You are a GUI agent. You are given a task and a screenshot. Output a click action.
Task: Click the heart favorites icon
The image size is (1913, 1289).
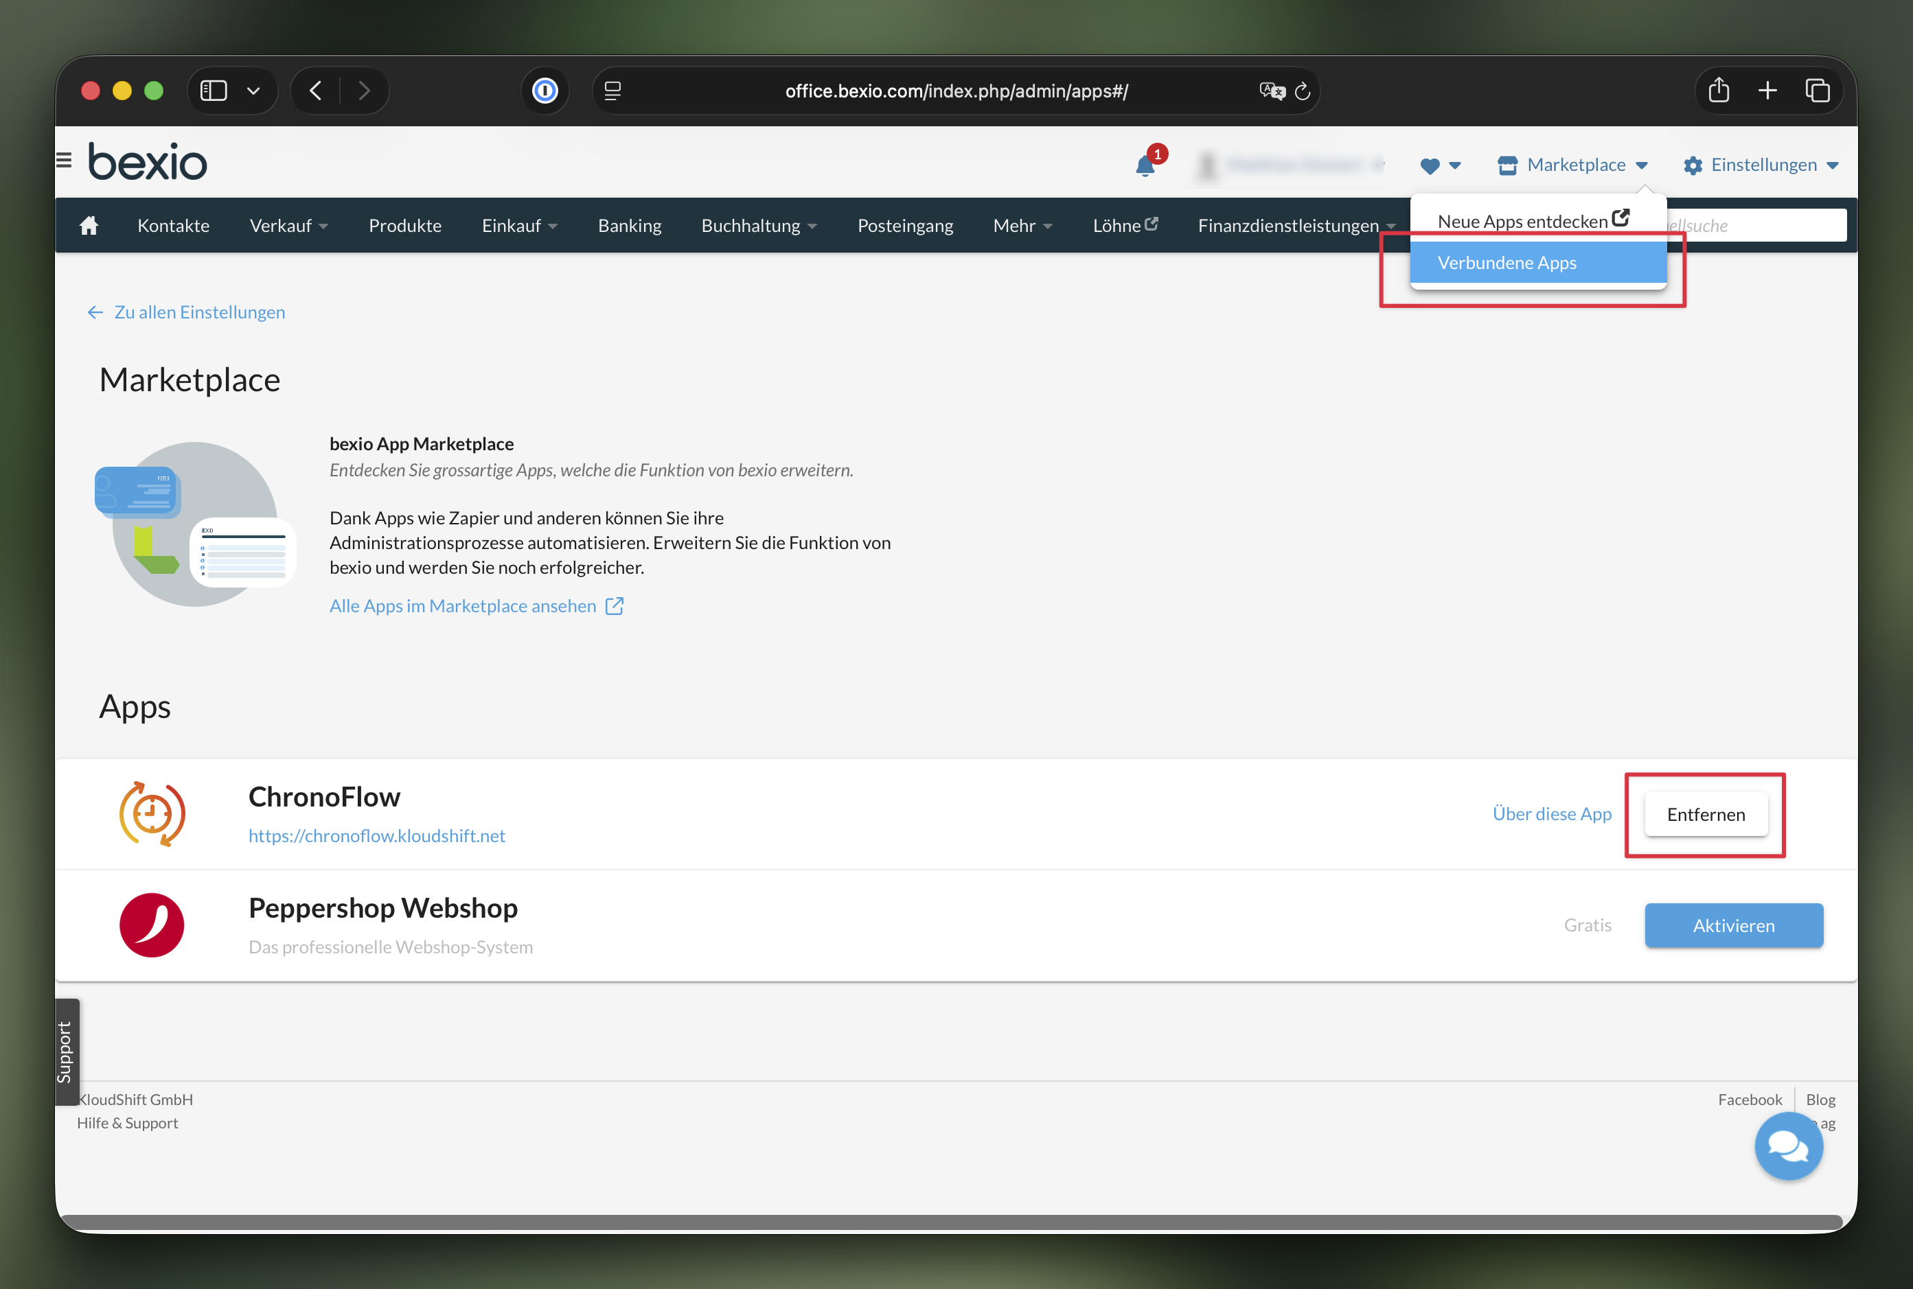(x=1432, y=166)
